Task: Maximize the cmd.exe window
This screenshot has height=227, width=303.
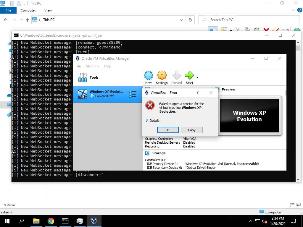Action: tap(280, 35)
